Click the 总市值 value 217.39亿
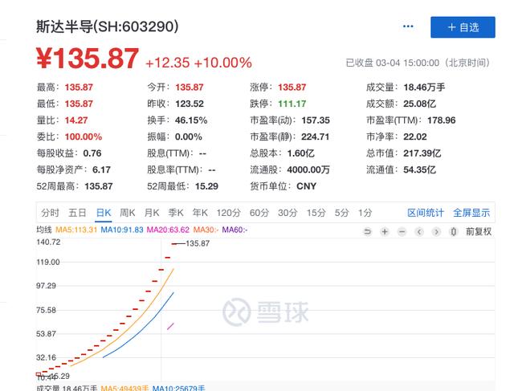The image size is (514, 391). tap(422, 153)
